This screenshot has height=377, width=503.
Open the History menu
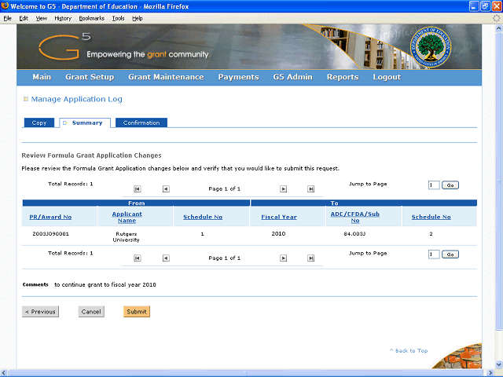pyautogui.click(x=63, y=18)
